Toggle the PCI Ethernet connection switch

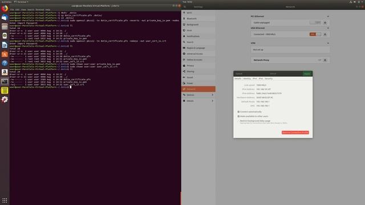315,23
